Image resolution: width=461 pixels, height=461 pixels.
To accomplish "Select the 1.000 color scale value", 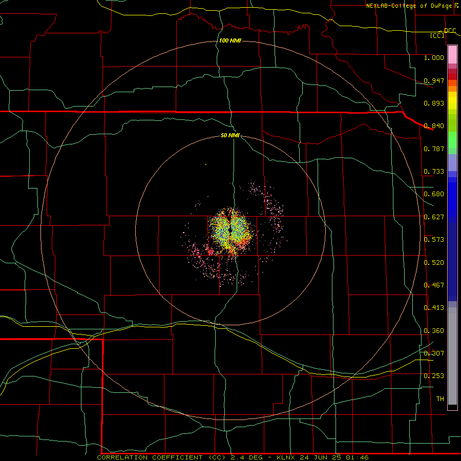I will [x=434, y=57].
